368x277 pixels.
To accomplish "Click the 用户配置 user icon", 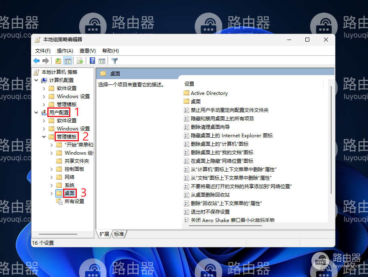I will point(44,113).
